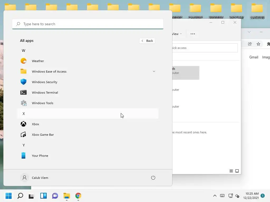This screenshot has height=202, width=270.
Task: Click the Windows Start button on taskbar
Action: (9, 196)
